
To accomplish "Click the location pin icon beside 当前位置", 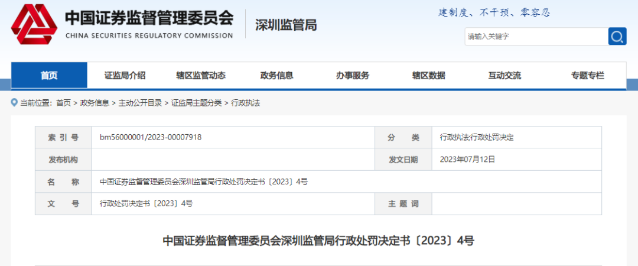I will point(15,103).
